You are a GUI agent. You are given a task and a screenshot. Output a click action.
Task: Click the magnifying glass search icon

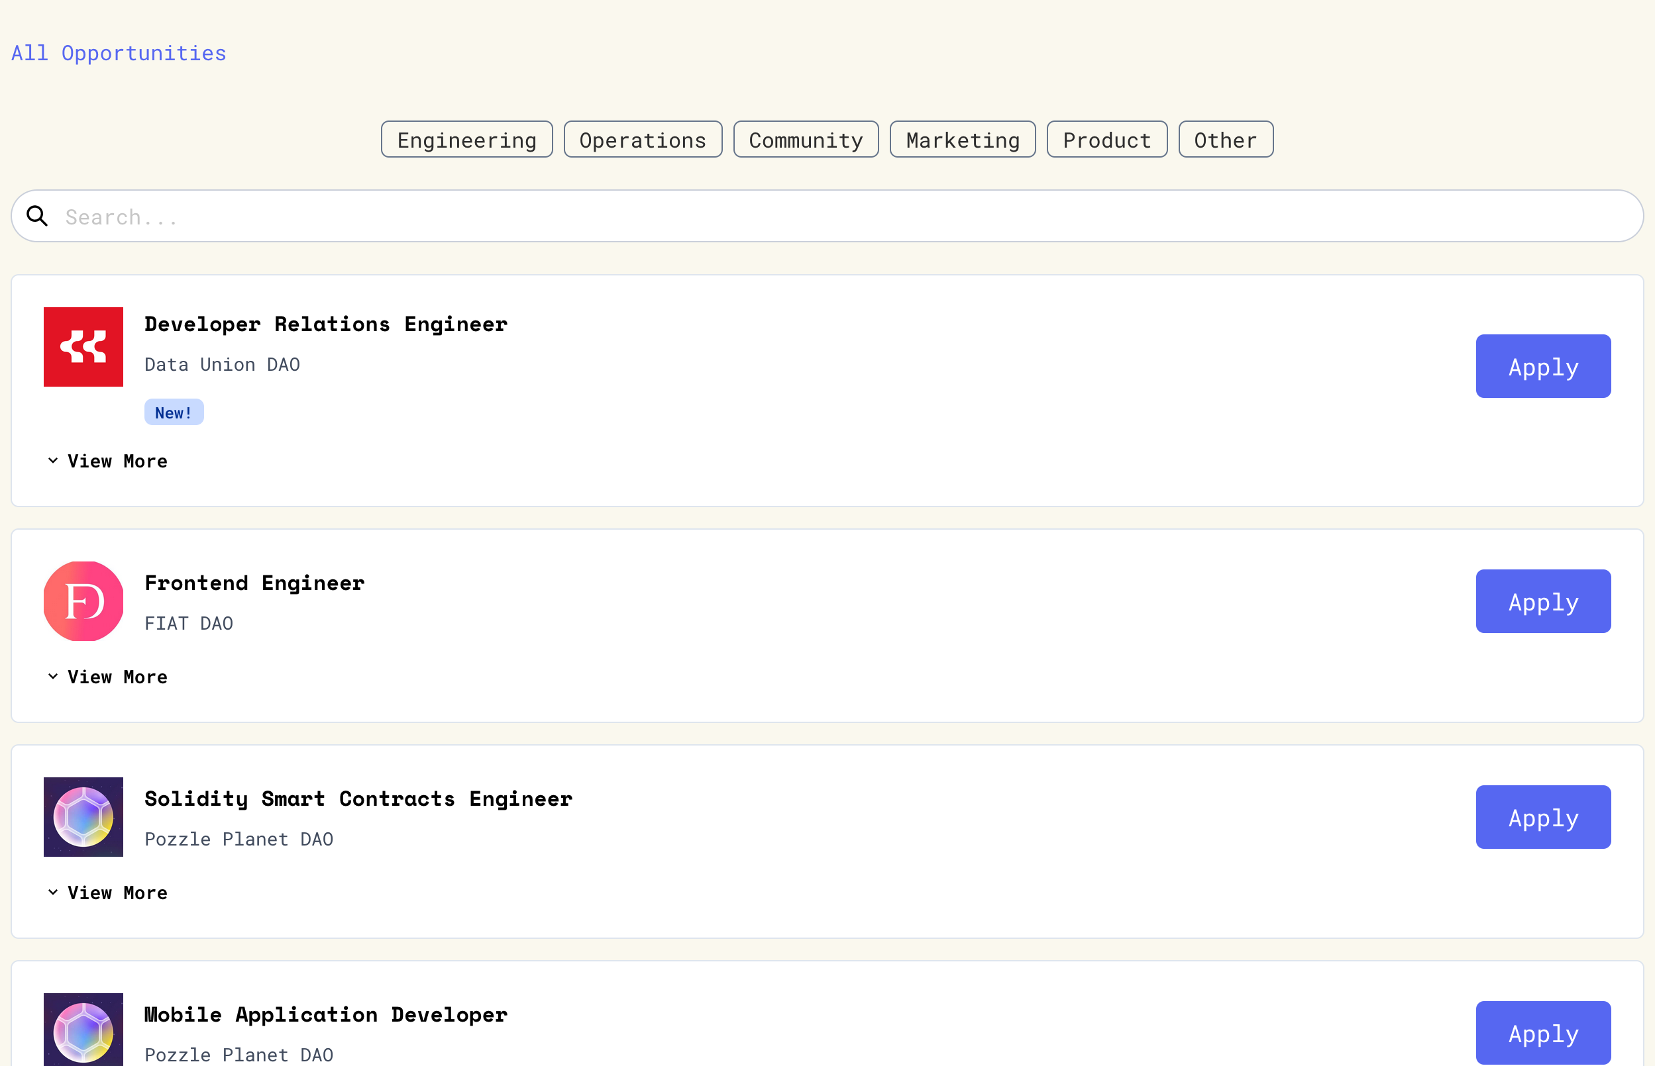37,217
